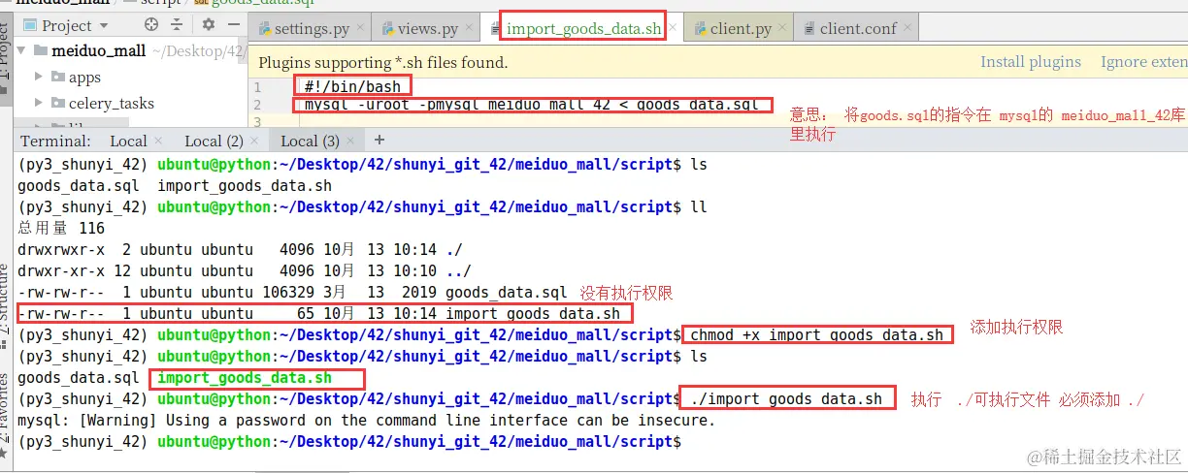
Task: Collapse the meiduo_mall root folder
Action: point(21,50)
